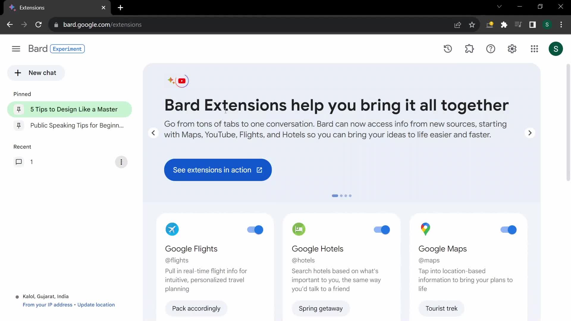This screenshot has height=321, width=571.
Task: Click the Bard help icon
Action: pyautogui.click(x=490, y=49)
